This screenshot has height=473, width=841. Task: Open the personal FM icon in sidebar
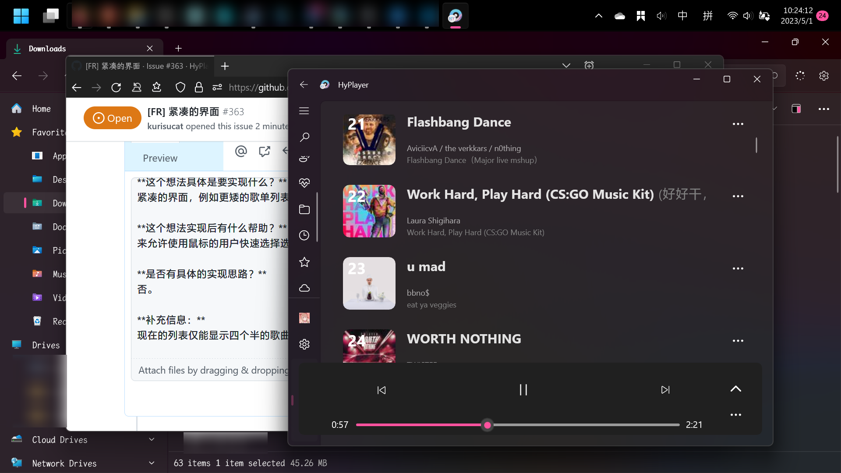[304, 158]
